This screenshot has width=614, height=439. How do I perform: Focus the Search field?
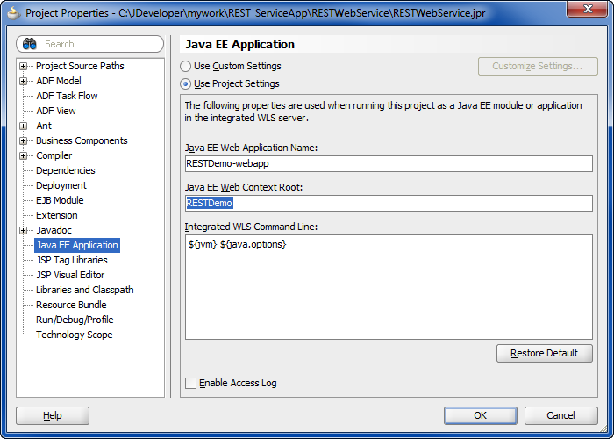pos(89,44)
